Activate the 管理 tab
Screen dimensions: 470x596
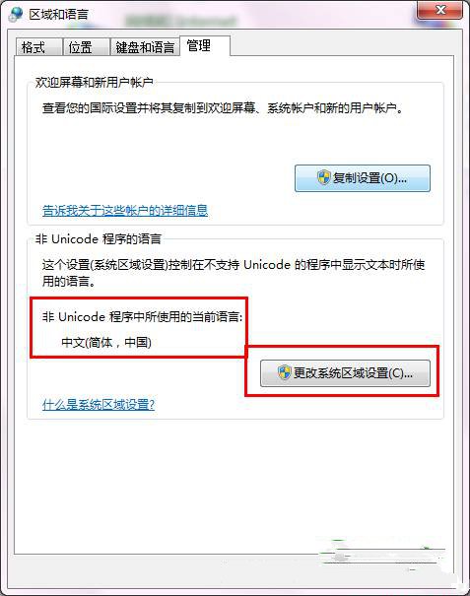tap(205, 46)
